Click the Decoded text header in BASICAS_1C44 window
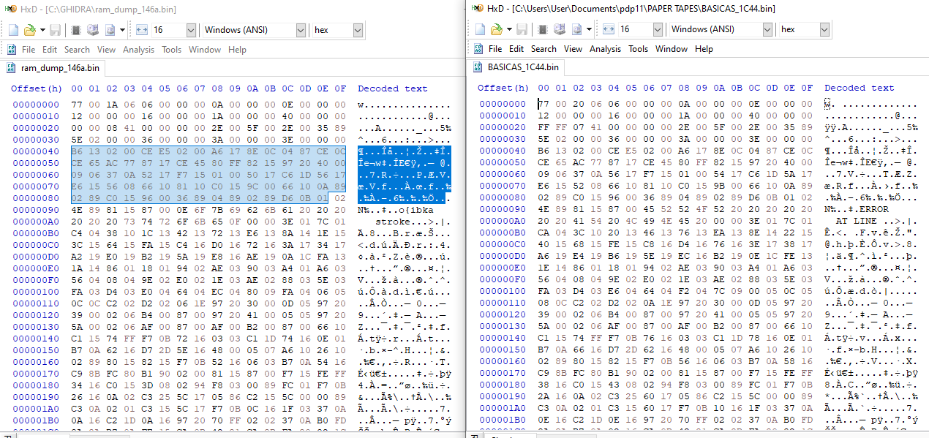Image resolution: width=929 pixels, height=438 pixels. click(860, 88)
